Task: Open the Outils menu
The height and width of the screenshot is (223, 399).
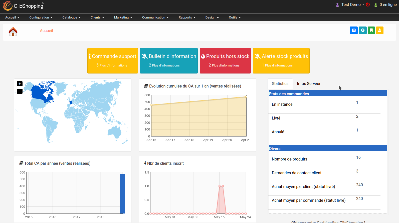Action: tap(235, 17)
